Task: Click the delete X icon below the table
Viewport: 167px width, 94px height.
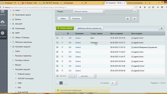Action: (75, 76)
